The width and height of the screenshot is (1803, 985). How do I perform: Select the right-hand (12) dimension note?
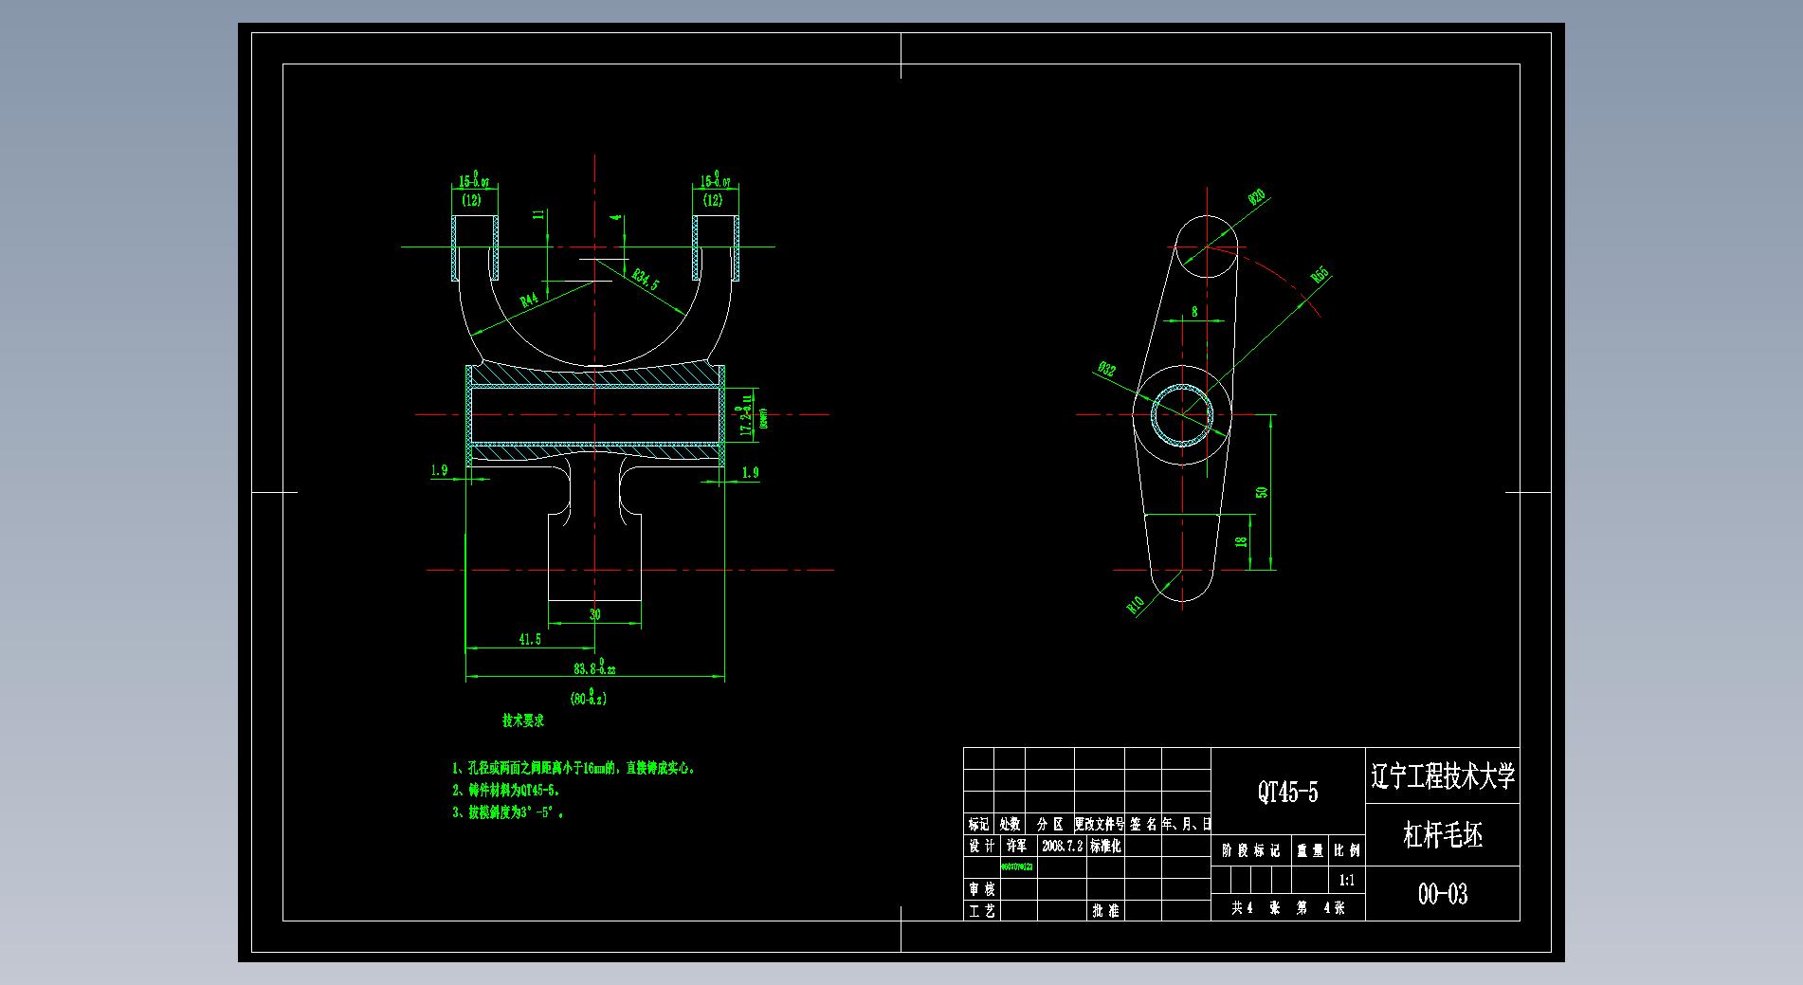(x=713, y=200)
